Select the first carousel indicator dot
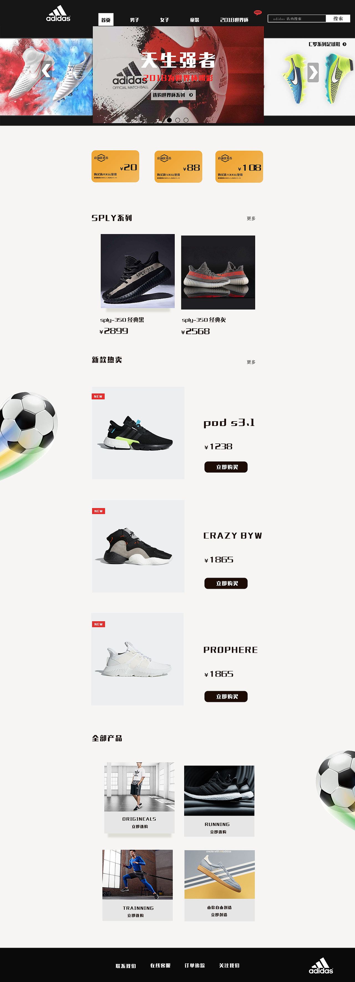Screen dimensions: 355x982 tap(169, 120)
